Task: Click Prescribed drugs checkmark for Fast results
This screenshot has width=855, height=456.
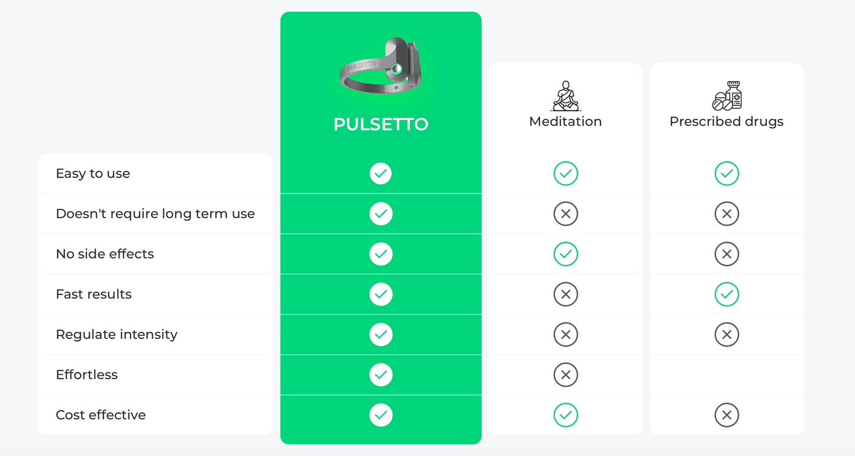Action: click(727, 294)
